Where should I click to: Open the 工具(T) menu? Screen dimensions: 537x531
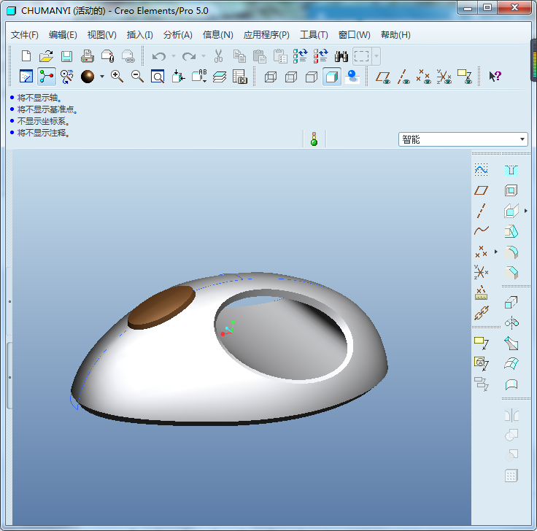click(314, 34)
